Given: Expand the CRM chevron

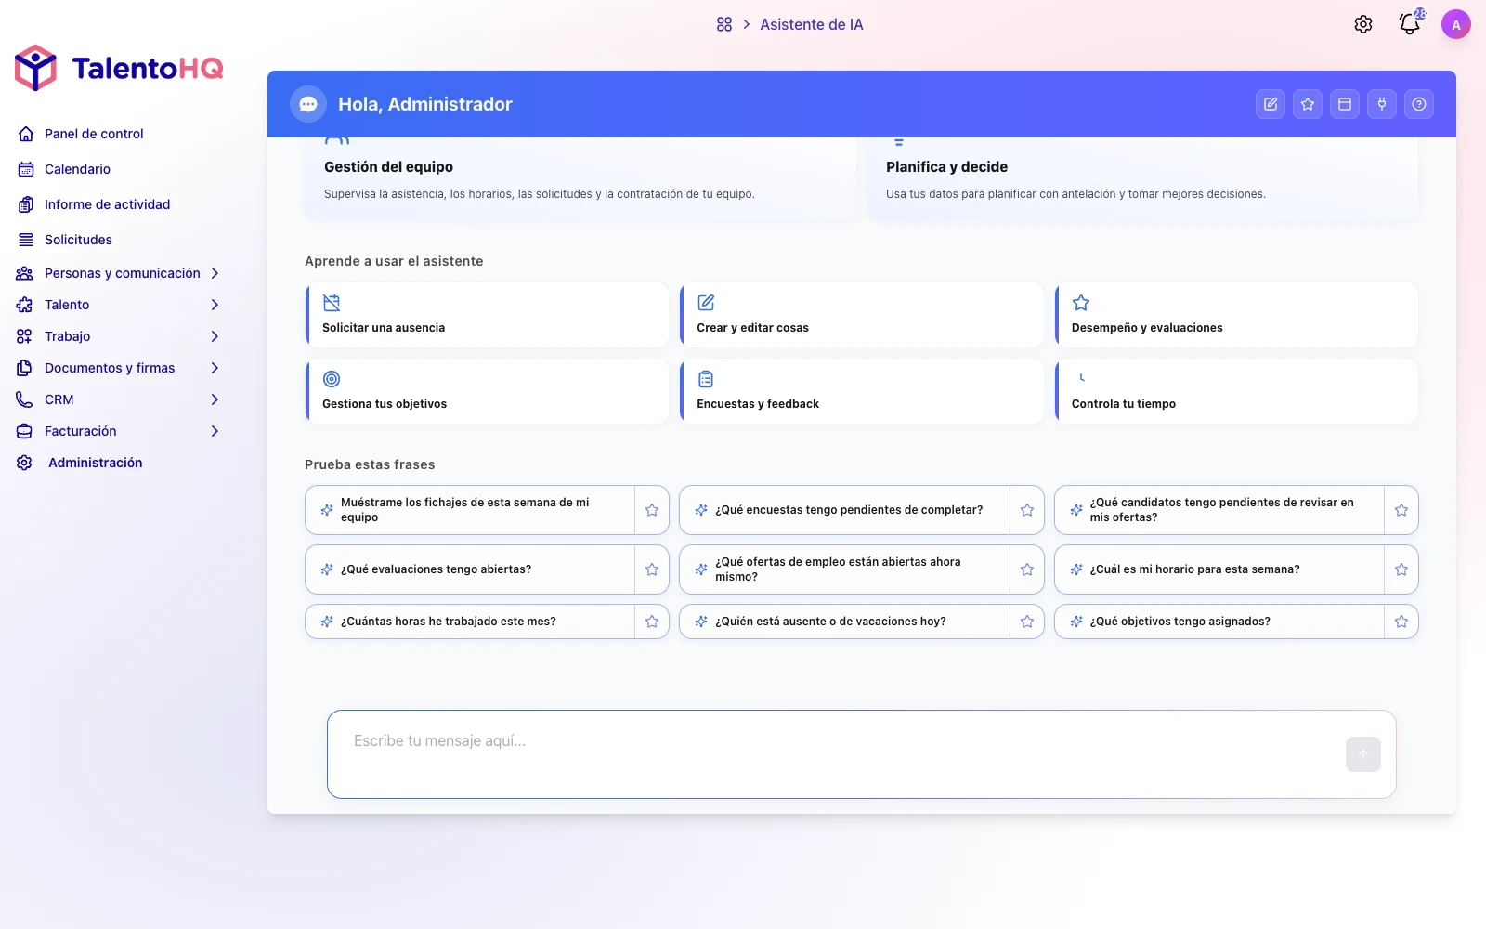Looking at the screenshot, I should [x=215, y=399].
